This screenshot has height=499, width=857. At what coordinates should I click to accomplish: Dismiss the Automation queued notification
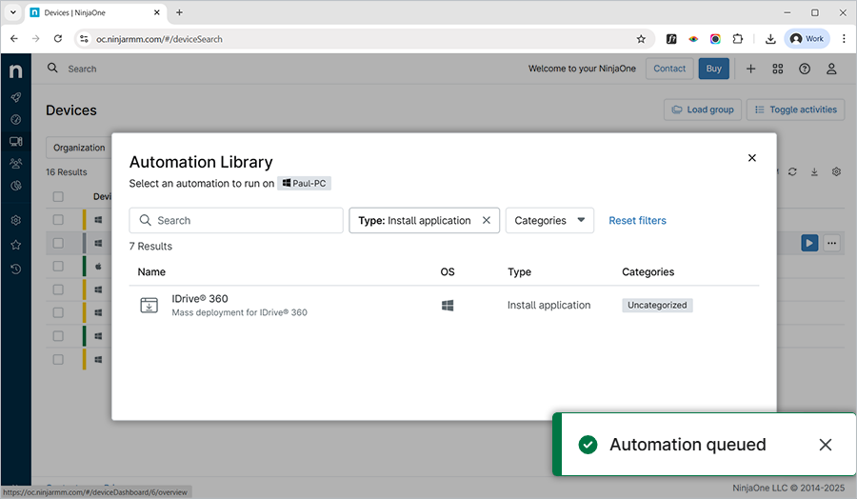[x=825, y=445]
